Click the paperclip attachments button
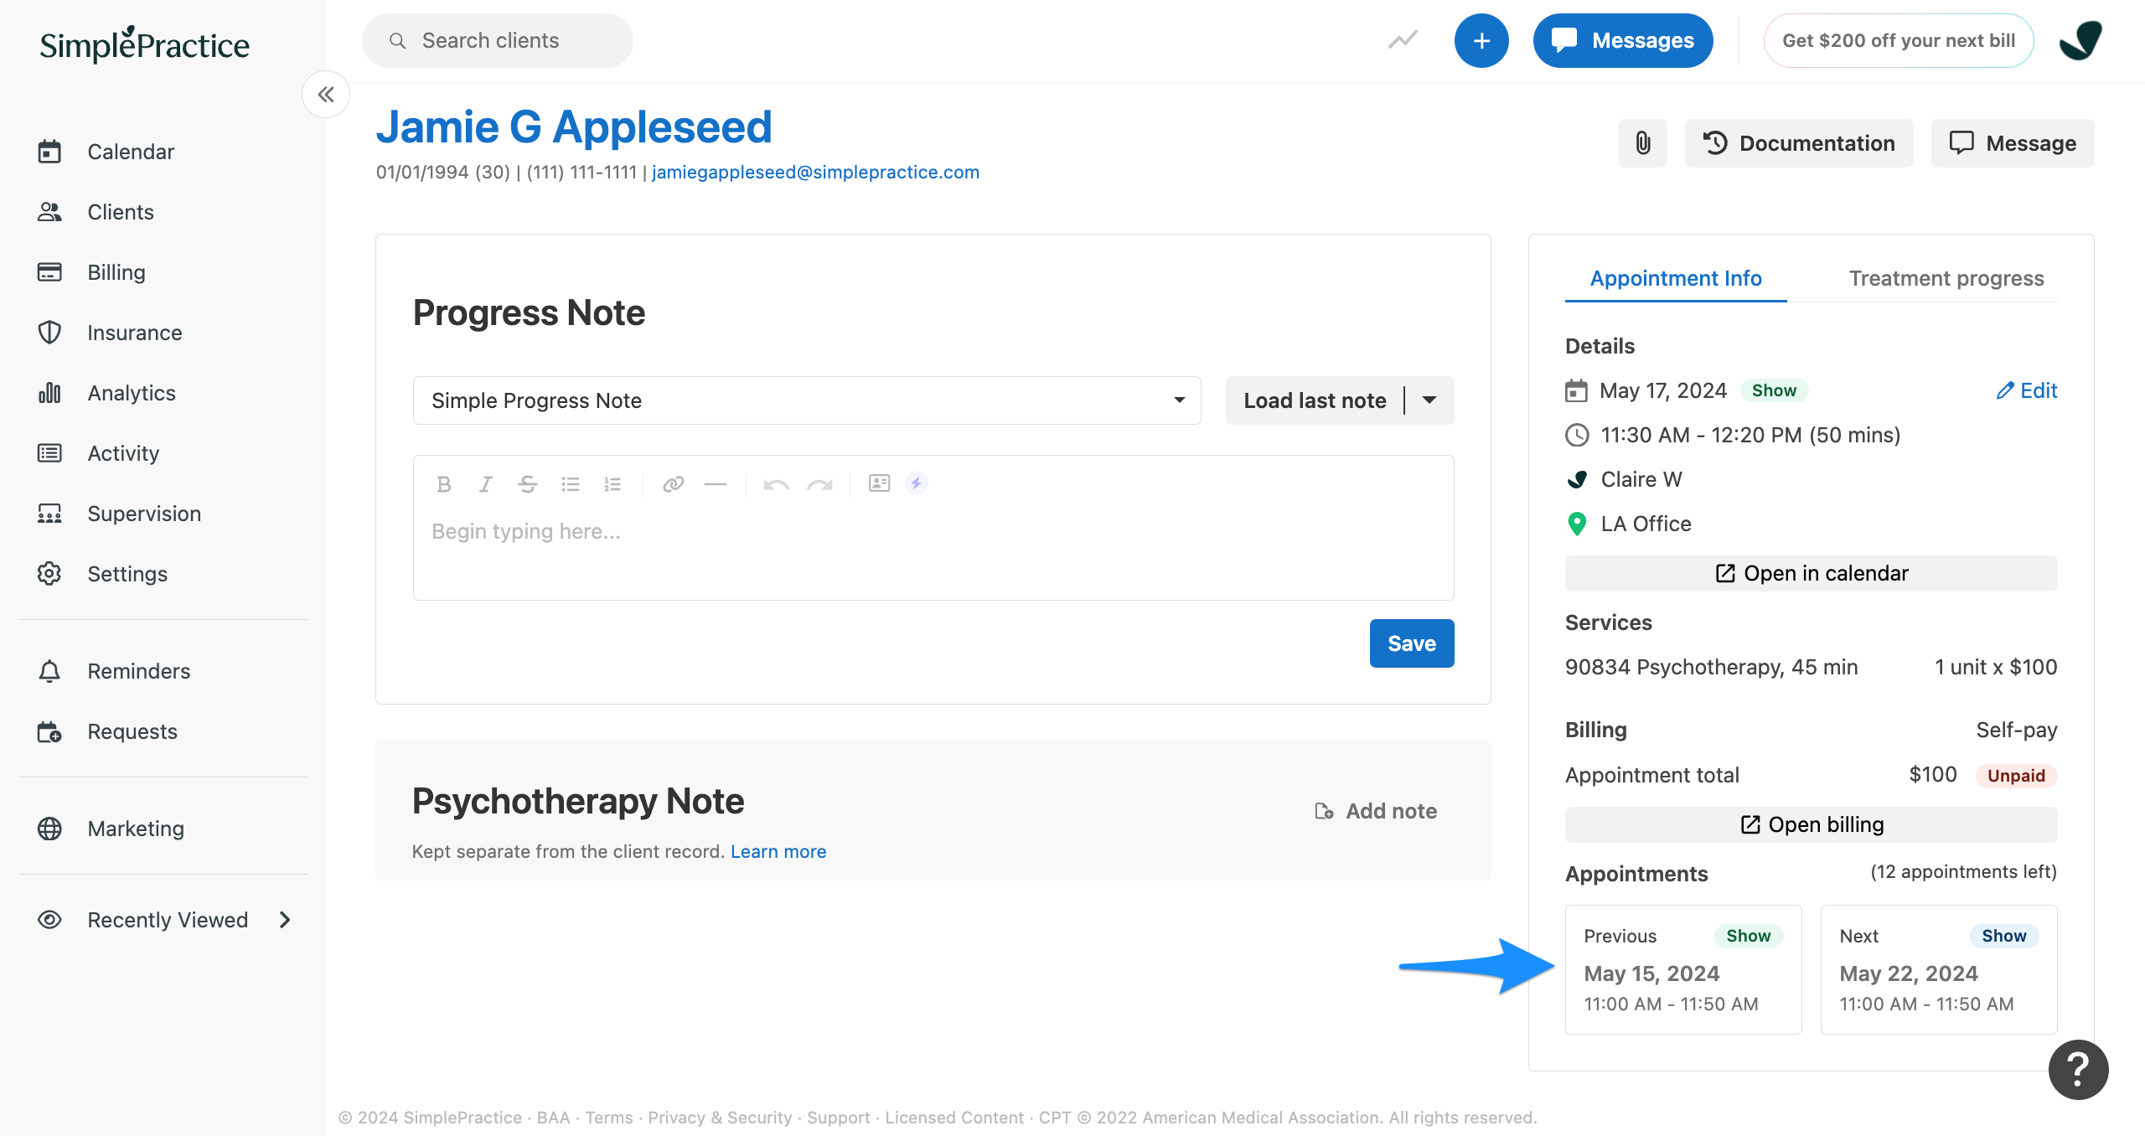The image size is (2145, 1136). tap(1643, 143)
